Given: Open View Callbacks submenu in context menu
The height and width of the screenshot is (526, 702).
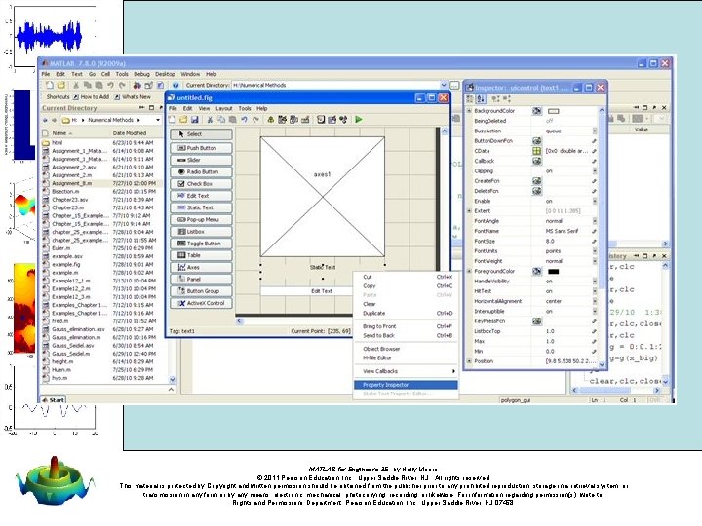Looking at the screenshot, I should 406,371.
